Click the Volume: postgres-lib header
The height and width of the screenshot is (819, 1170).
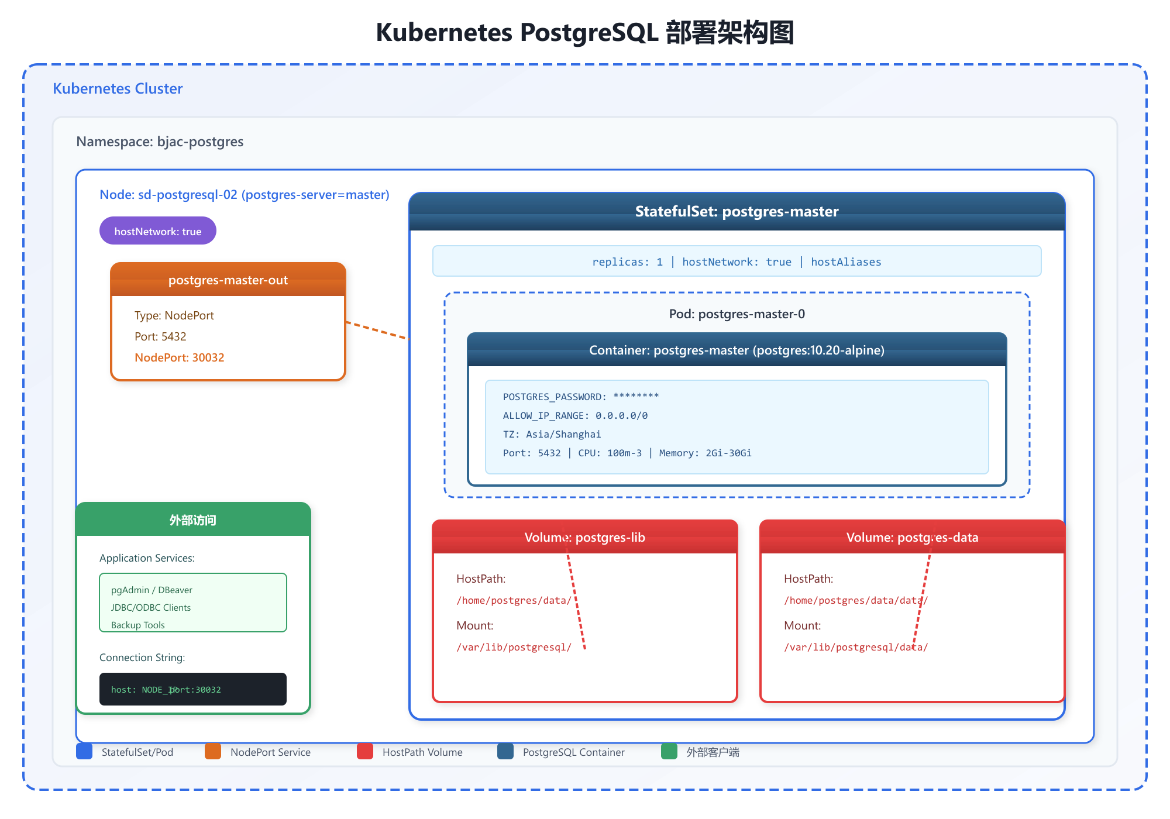(584, 537)
